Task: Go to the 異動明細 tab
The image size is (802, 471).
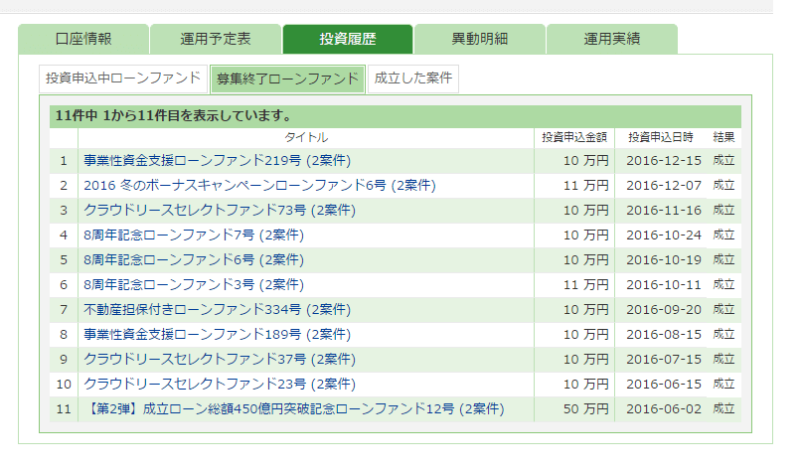Action: pyautogui.click(x=479, y=39)
